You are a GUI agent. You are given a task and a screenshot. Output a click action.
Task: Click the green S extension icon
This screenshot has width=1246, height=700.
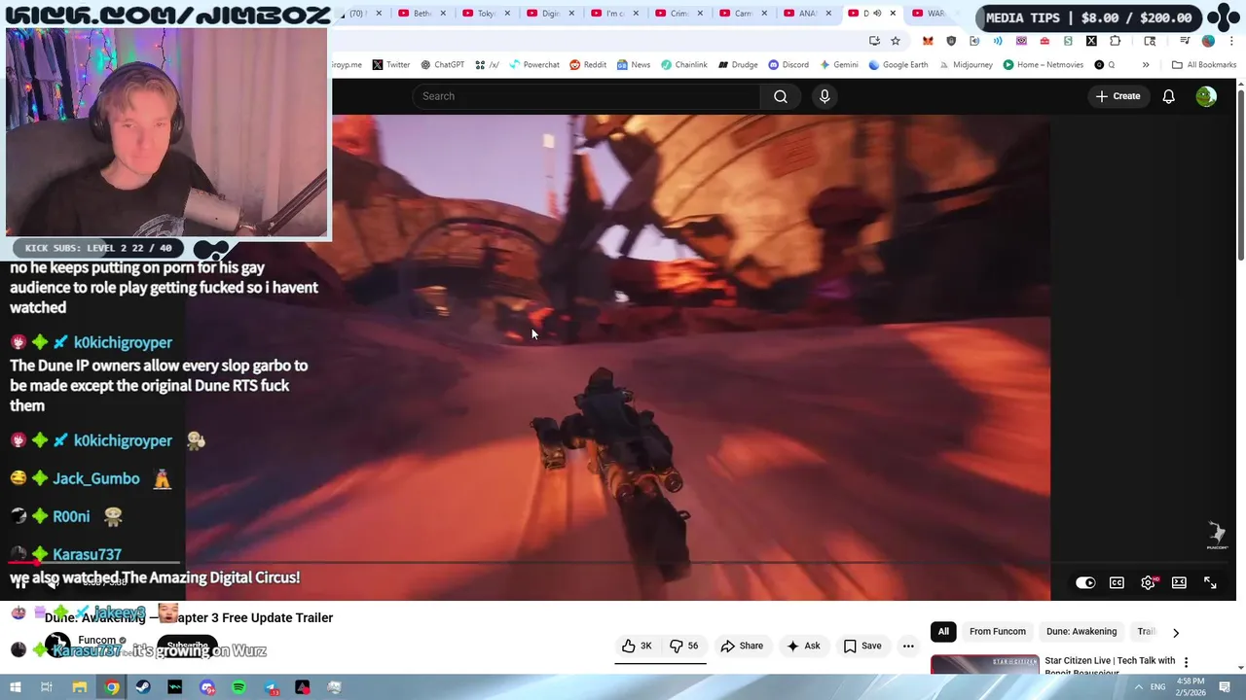[x=1068, y=41]
